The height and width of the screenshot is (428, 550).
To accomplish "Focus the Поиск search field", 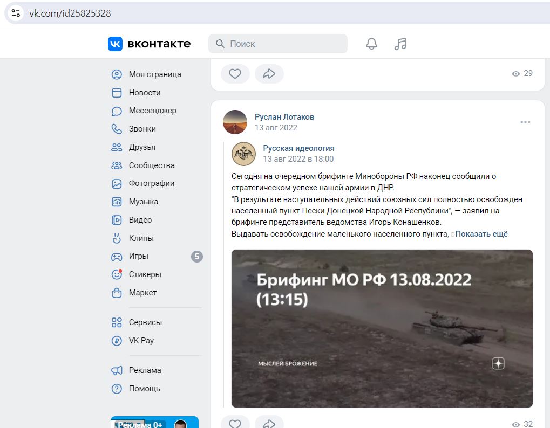I will [x=278, y=44].
